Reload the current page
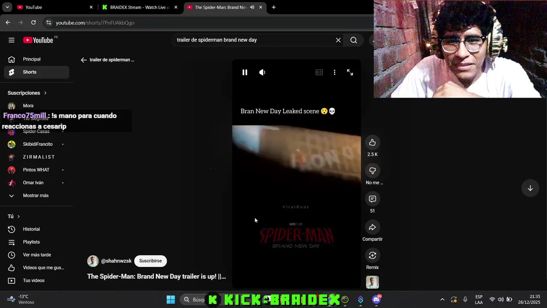The image size is (547, 308). click(33, 23)
